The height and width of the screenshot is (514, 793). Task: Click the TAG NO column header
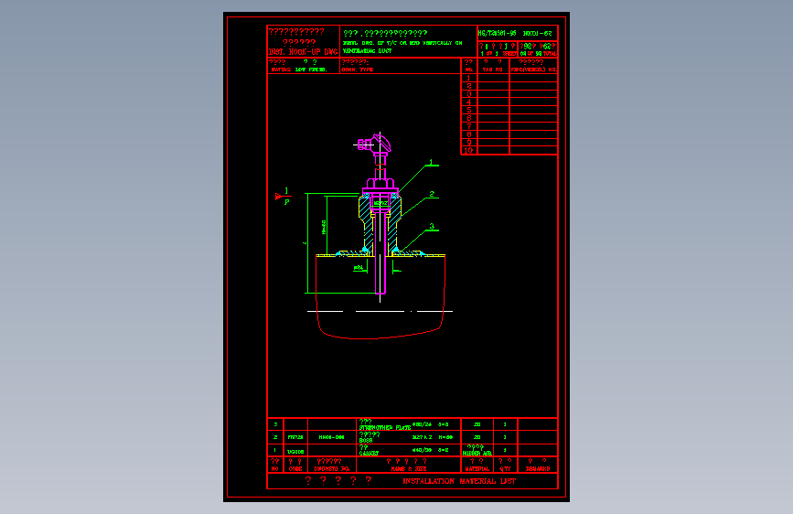493,70
